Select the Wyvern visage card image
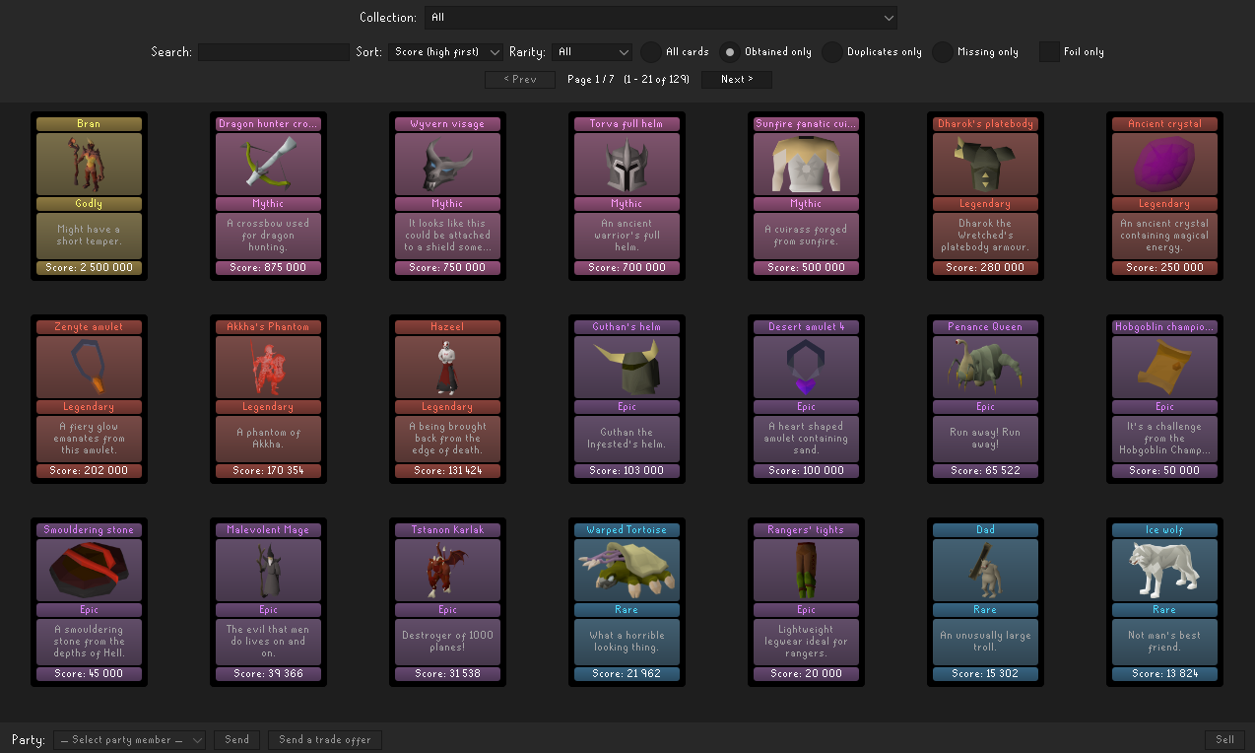1255x753 pixels. pos(447,164)
